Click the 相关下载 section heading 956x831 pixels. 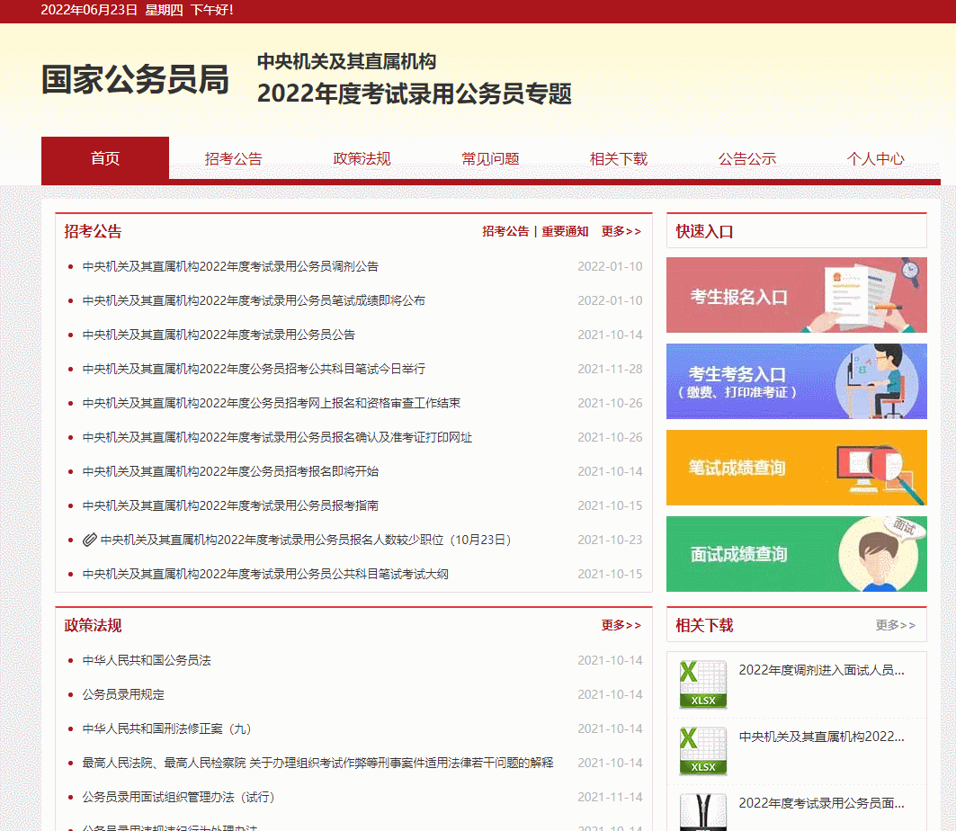pyautogui.click(x=704, y=625)
